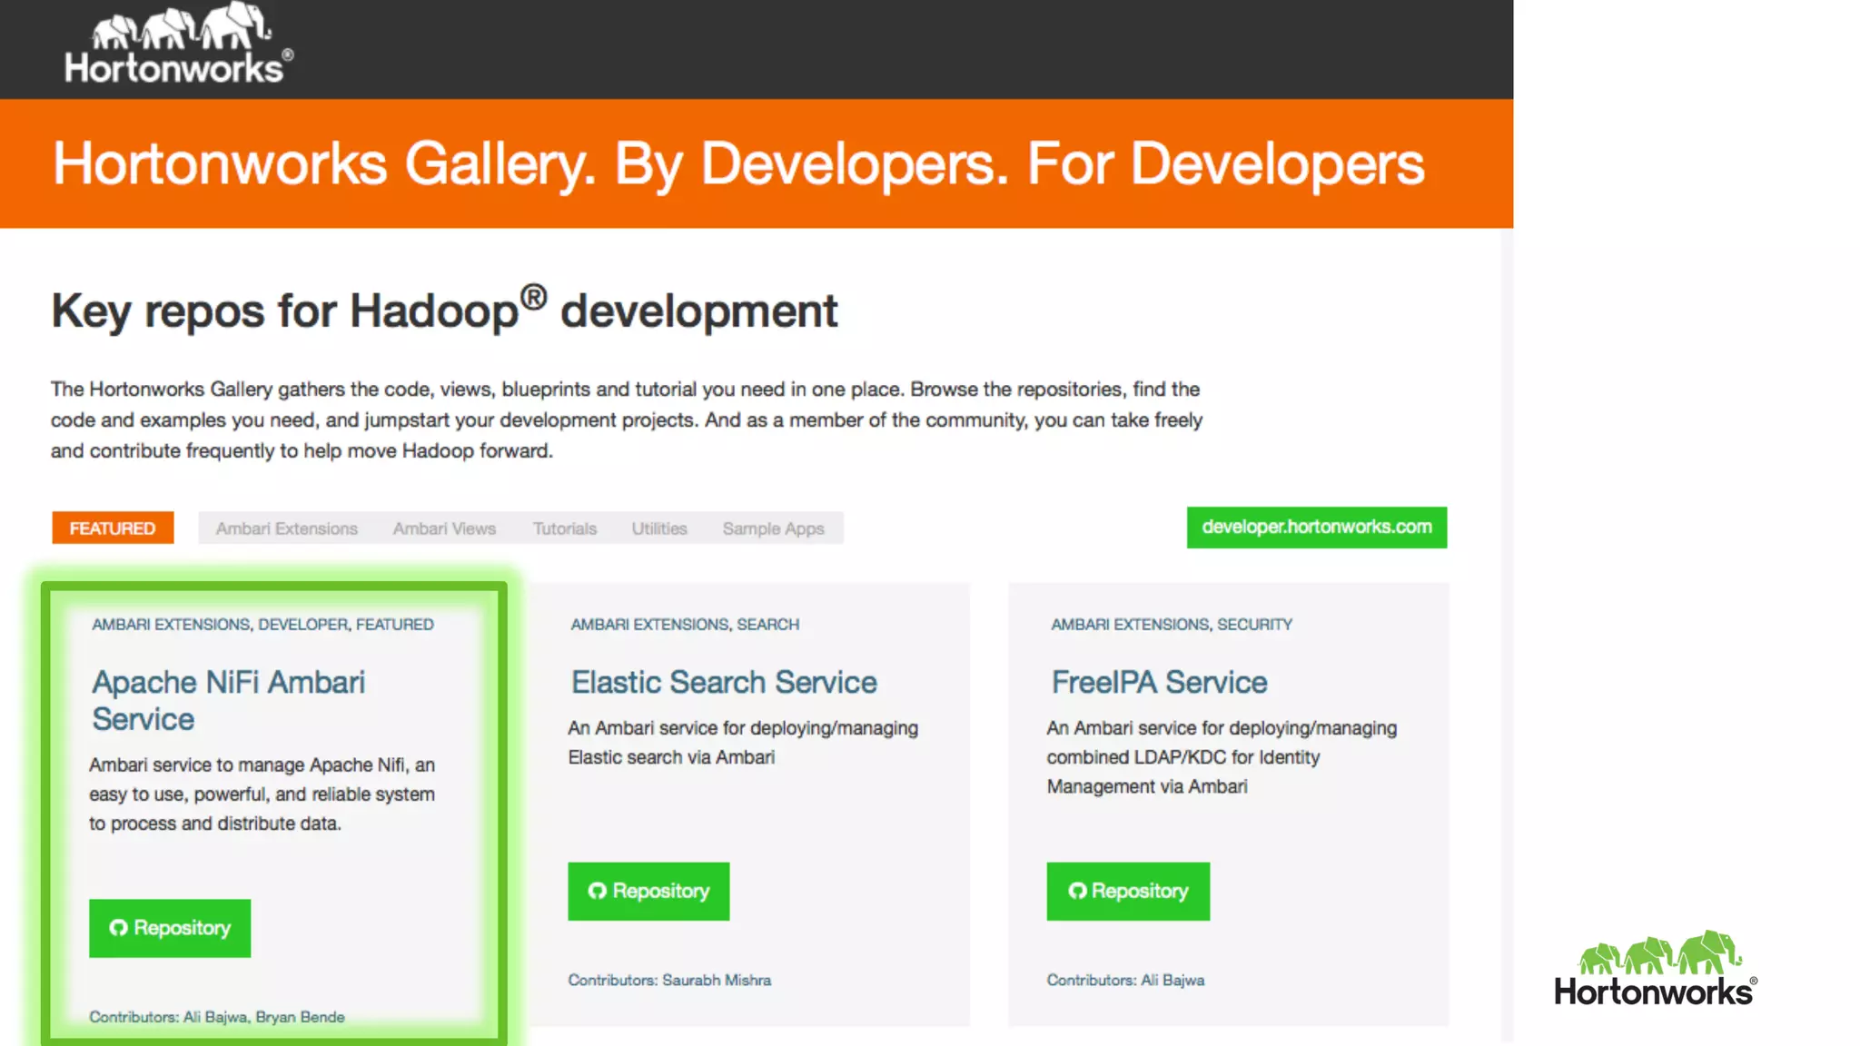1860x1046 pixels.
Task: Click GitHub icon in Apache NiFi Repository button
Action: (x=118, y=928)
